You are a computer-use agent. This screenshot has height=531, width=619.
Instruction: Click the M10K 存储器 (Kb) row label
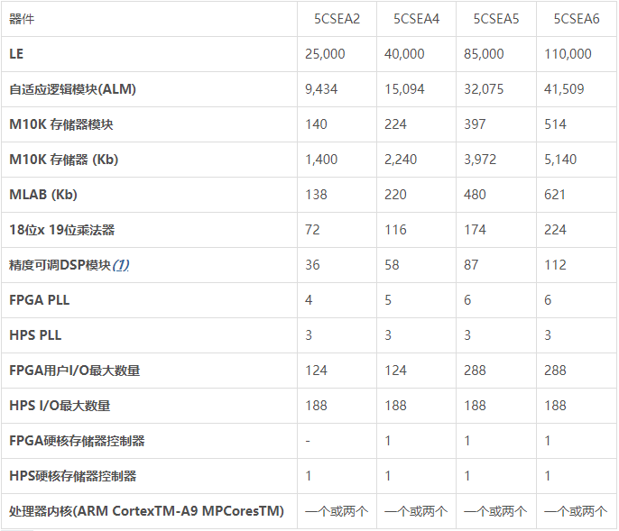click(63, 160)
